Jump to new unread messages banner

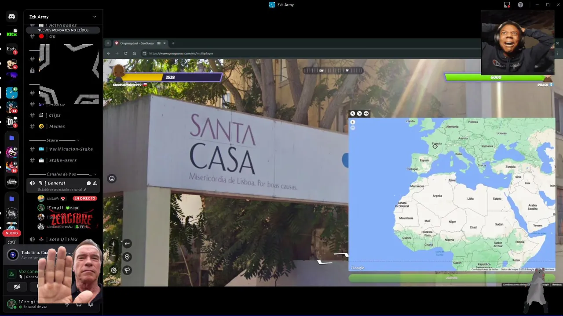click(x=63, y=30)
